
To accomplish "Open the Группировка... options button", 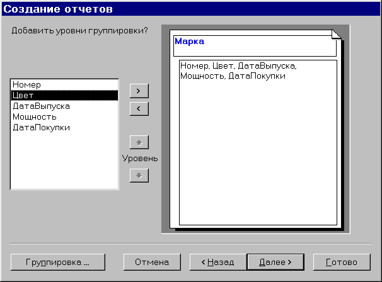I will coord(58,262).
